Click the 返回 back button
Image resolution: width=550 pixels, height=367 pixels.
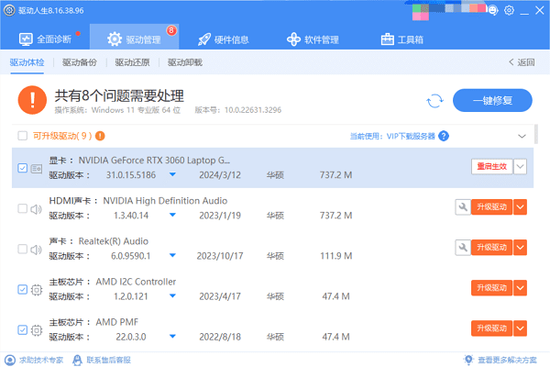pos(522,62)
